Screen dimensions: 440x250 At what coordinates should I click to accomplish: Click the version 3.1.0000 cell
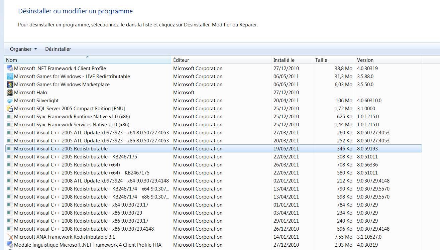366,108
